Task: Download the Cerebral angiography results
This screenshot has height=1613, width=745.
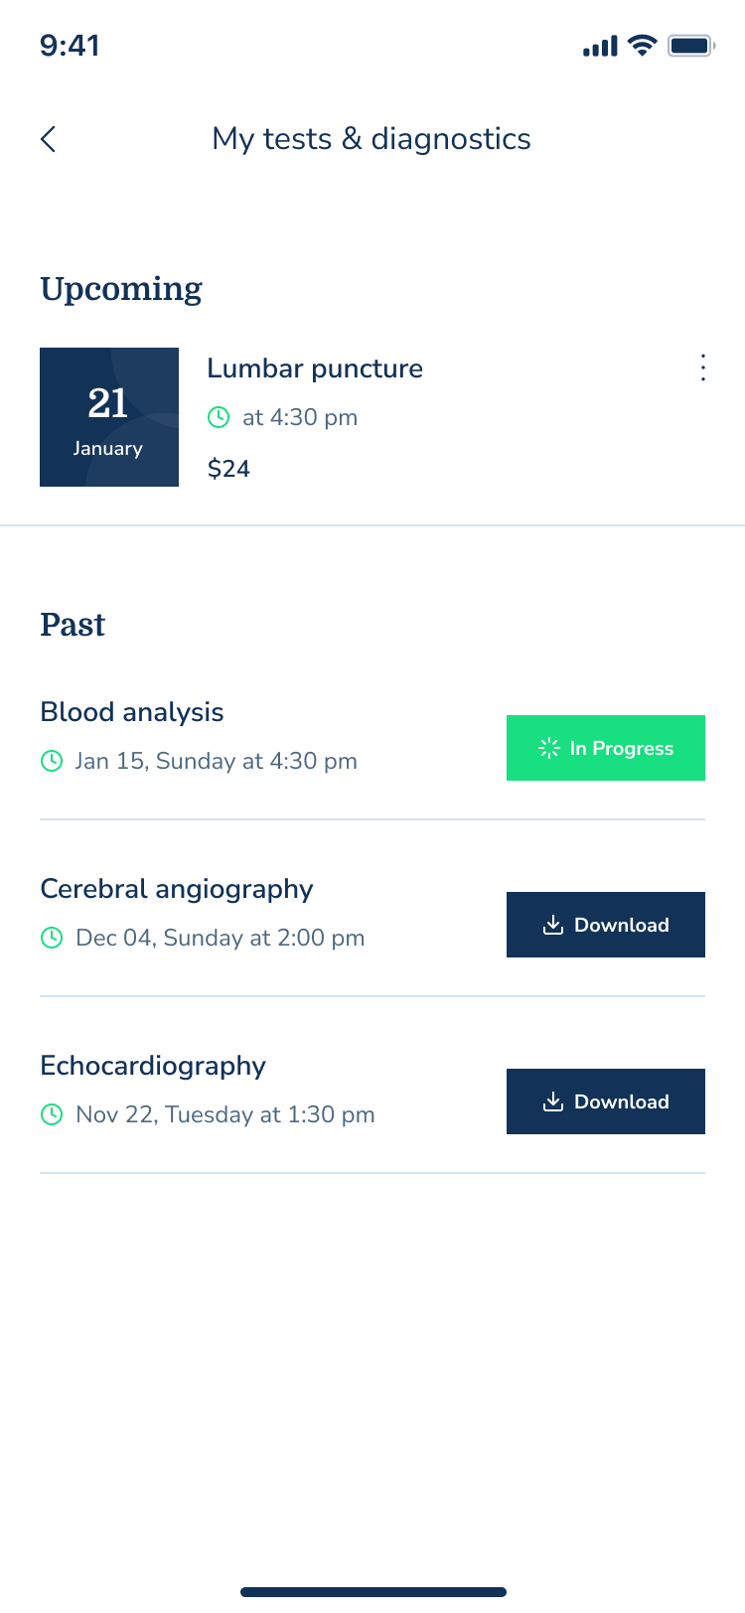Action: pyautogui.click(x=606, y=925)
